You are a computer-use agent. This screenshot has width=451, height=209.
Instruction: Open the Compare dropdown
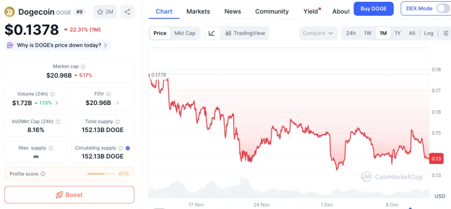click(x=318, y=33)
